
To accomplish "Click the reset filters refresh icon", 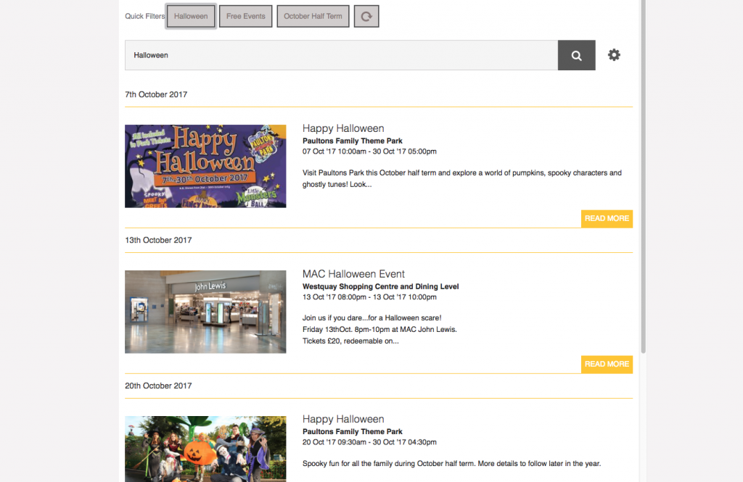I will coord(366,17).
